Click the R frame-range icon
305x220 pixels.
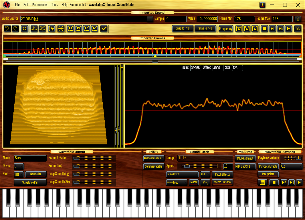pos(94,29)
